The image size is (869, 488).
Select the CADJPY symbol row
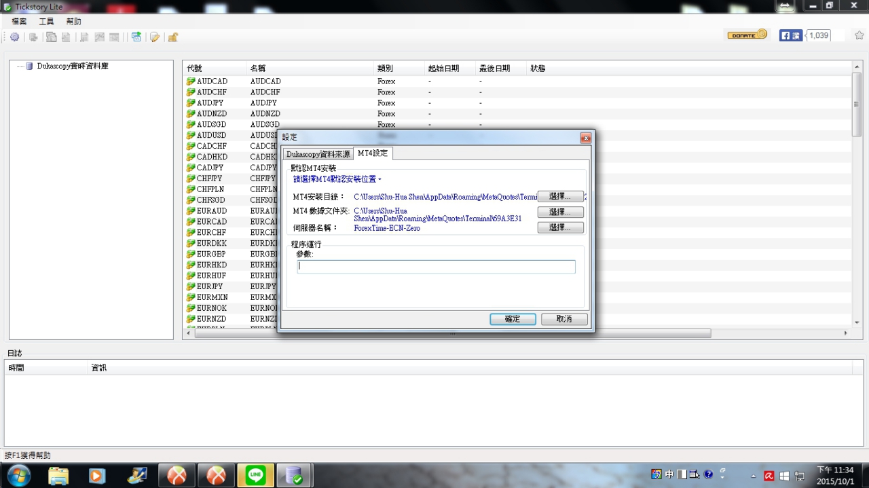coord(231,168)
